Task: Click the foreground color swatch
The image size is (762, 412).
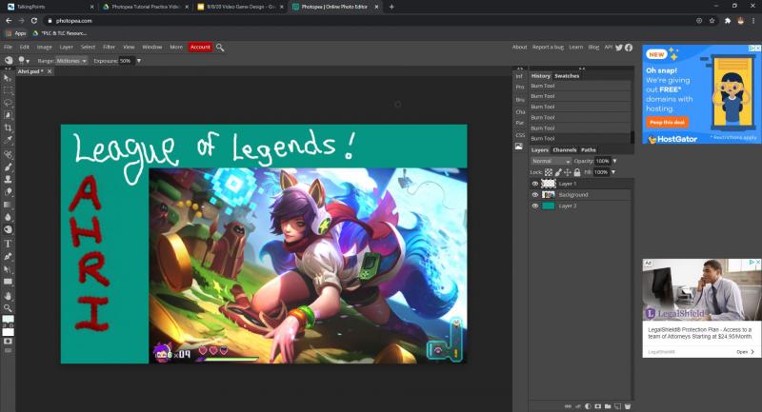Action: tap(8, 320)
